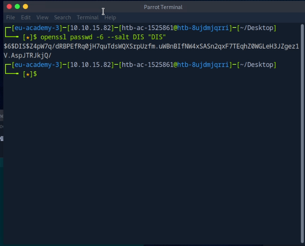Screen dimensions: 305x246
Task: Click the green window control button
Action: coord(17,6)
